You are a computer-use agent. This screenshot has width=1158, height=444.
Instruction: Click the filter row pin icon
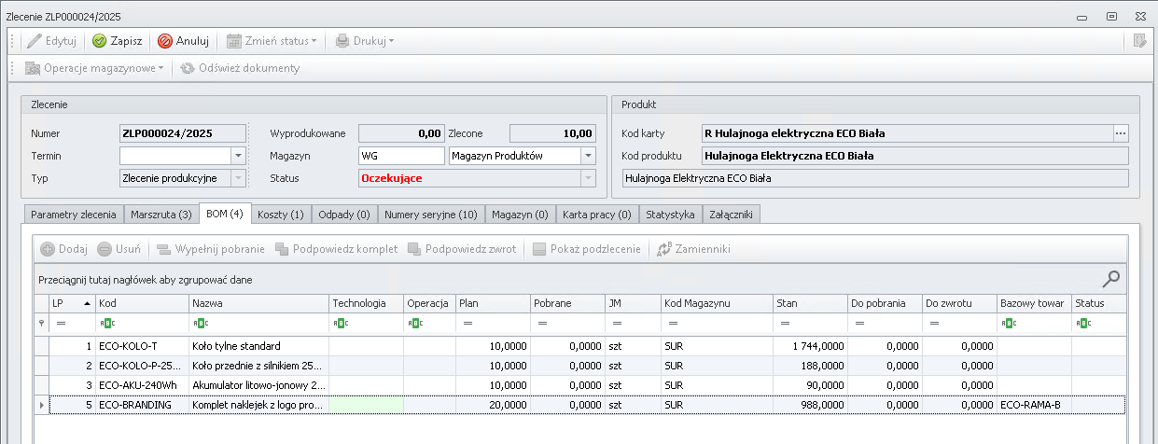point(40,324)
